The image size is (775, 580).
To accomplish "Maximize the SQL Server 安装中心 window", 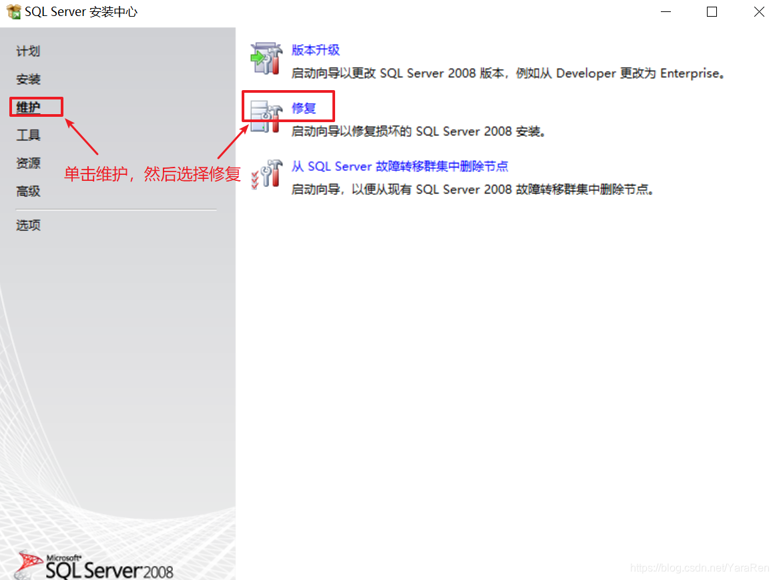I will coord(712,11).
